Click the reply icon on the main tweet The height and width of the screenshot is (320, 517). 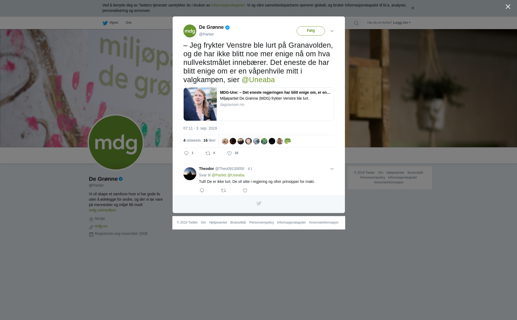[186, 153]
